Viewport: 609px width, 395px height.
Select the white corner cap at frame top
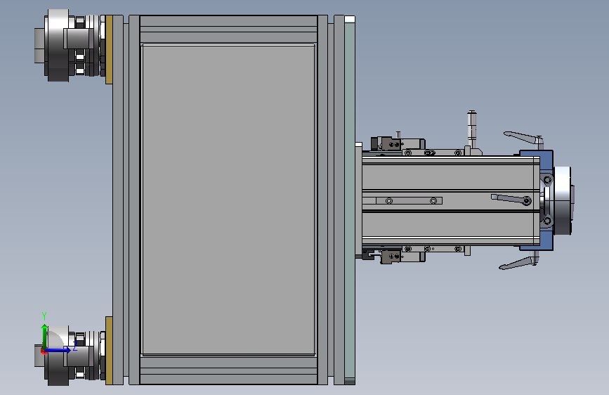[350, 19]
